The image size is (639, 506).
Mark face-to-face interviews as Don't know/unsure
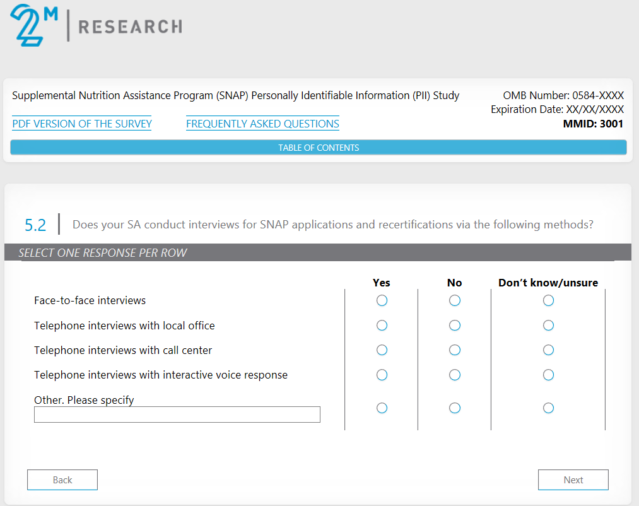point(548,301)
